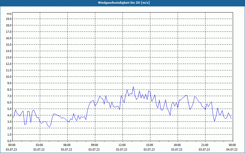
Task: Click the "m/s" unit label on the y-axis
Action: pos(9,14)
